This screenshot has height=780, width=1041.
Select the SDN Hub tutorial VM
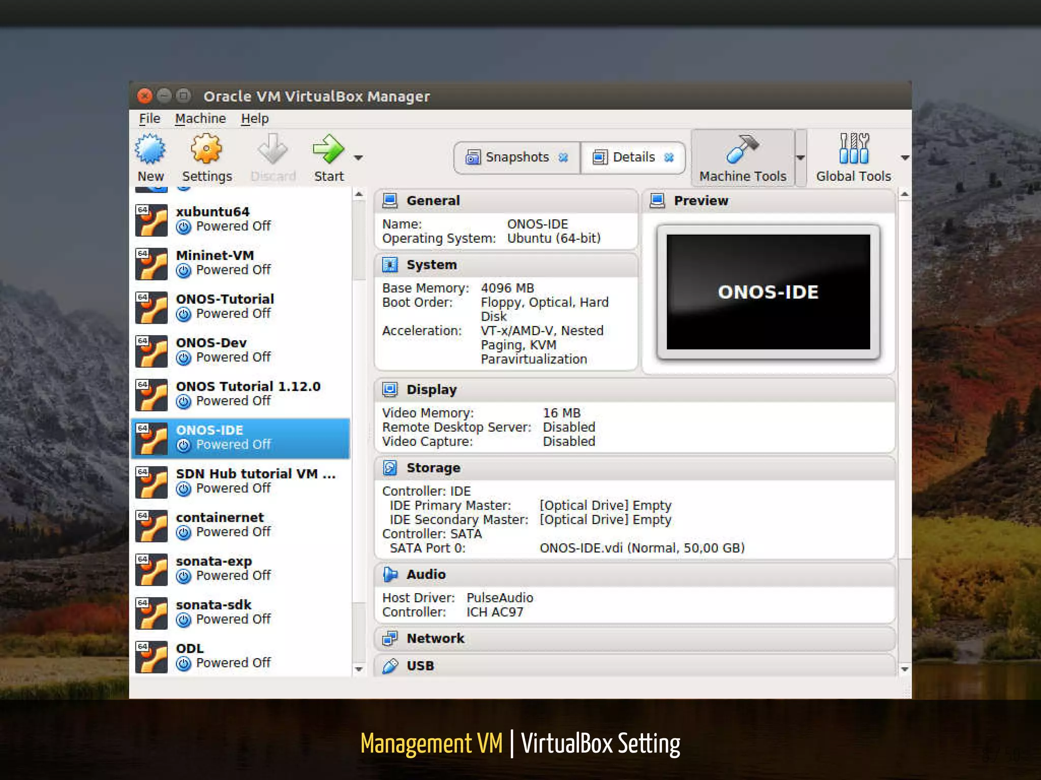(241, 481)
